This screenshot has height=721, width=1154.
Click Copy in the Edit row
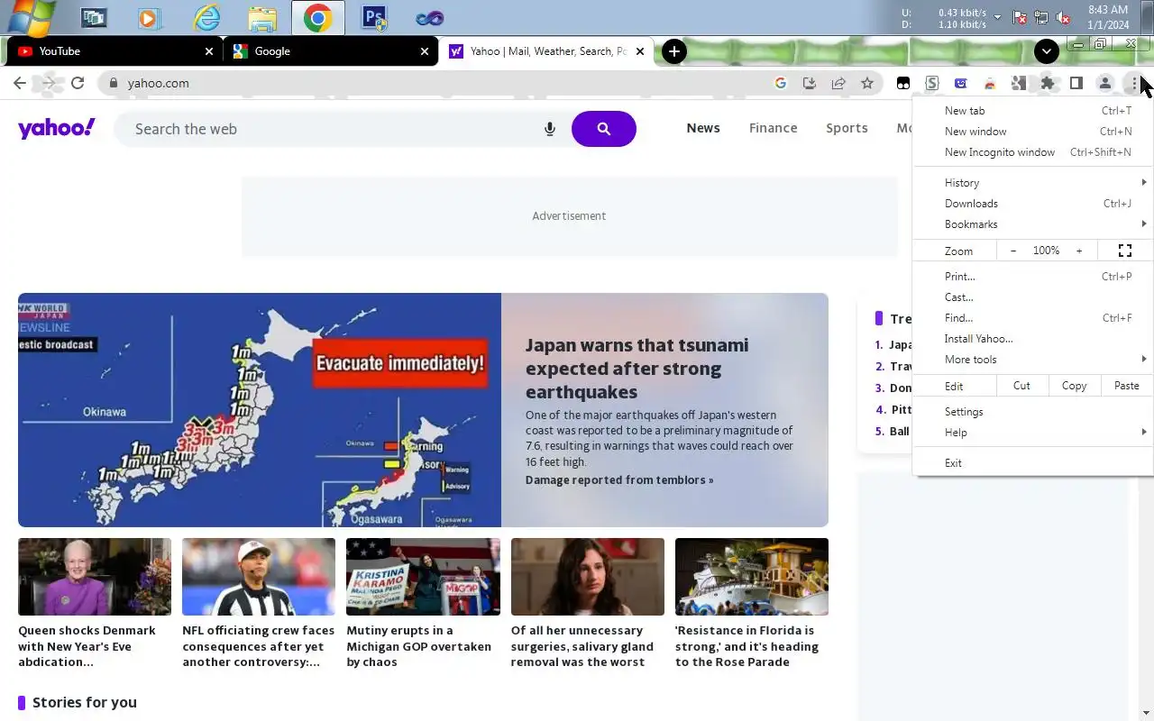[1074, 386]
